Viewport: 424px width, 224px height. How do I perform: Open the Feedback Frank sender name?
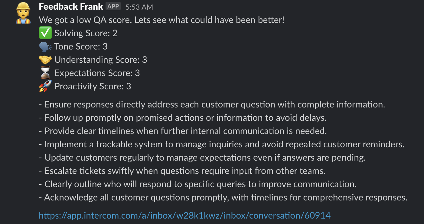click(71, 6)
